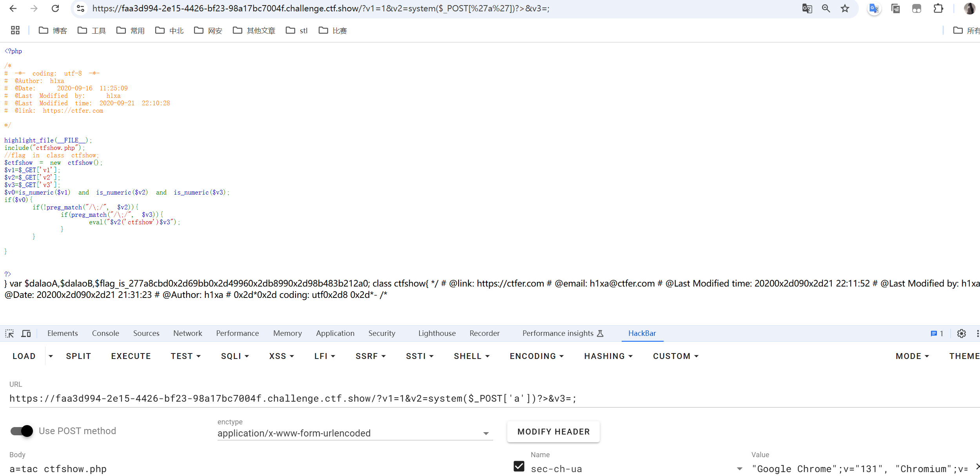Toggle the Use POST method switch
Screen dimensions: 980x476
[x=22, y=431]
